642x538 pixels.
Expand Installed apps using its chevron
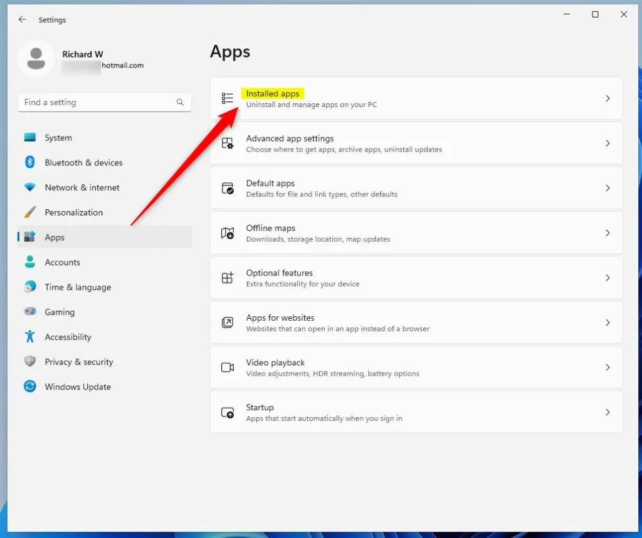coord(607,98)
